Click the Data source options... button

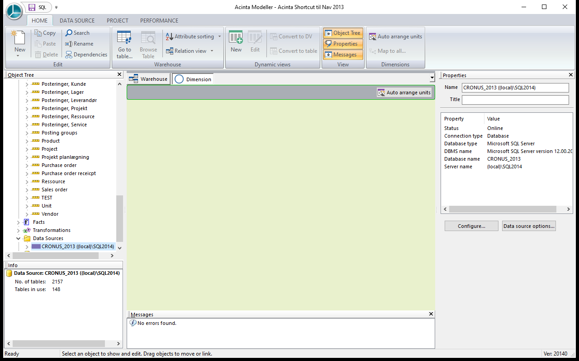(529, 226)
